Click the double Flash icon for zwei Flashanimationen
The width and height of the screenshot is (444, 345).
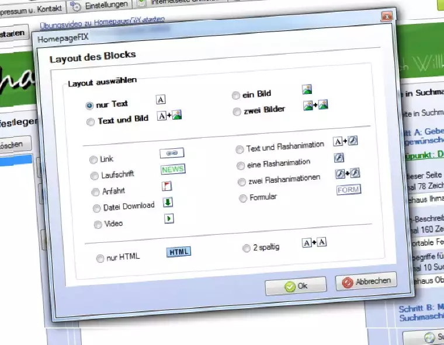(348, 173)
